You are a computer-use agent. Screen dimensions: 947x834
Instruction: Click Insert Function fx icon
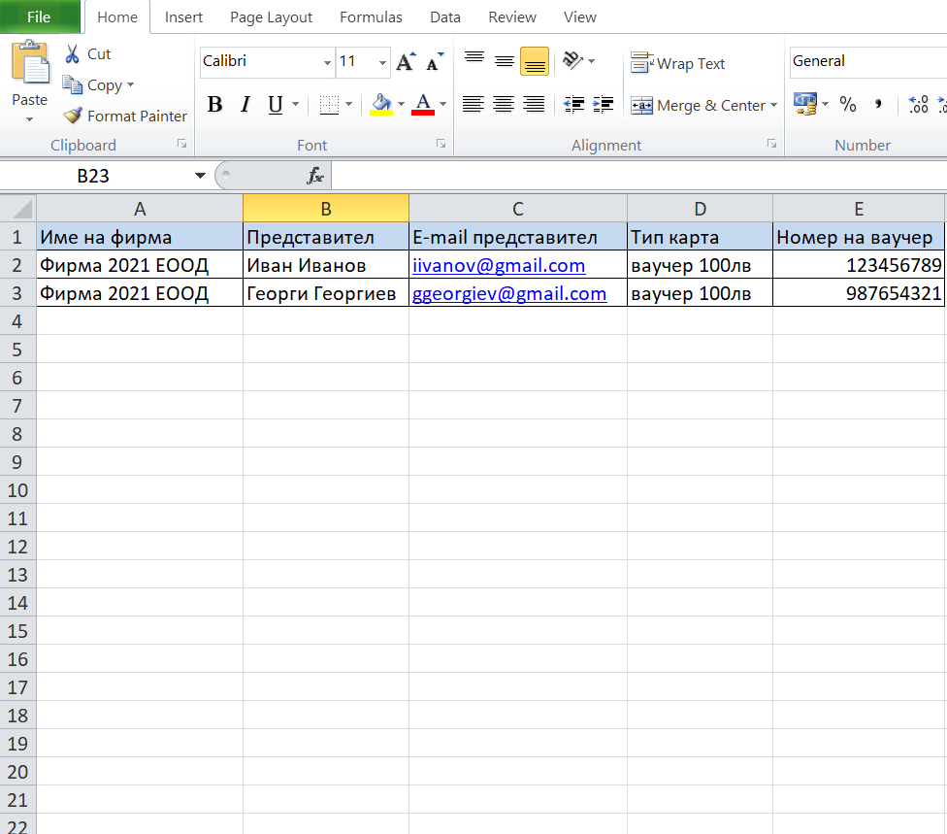point(314,176)
